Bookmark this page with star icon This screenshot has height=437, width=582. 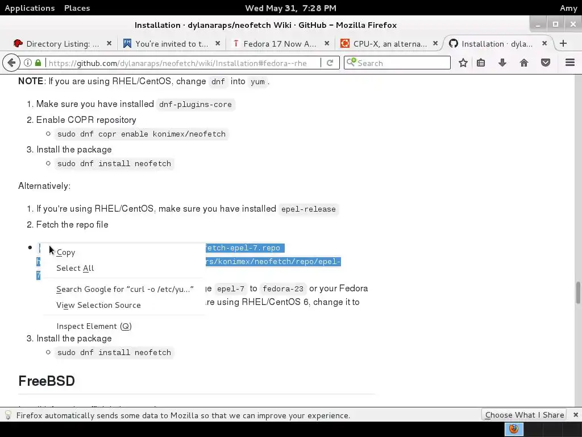[463, 63]
